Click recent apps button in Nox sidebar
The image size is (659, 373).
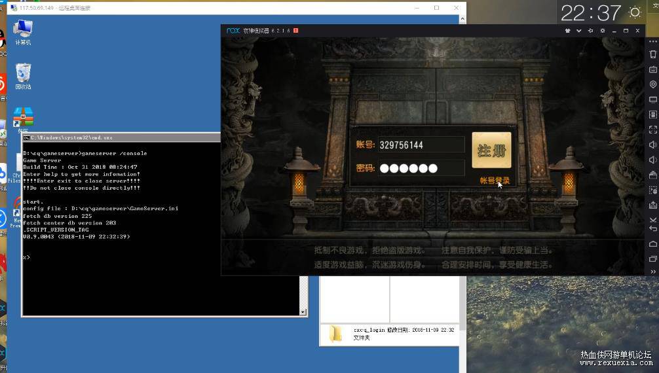point(652,258)
